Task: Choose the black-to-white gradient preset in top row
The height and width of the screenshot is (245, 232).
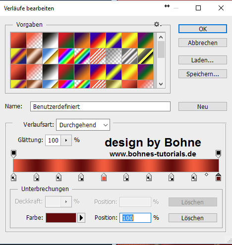Action: pyautogui.click(x=51, y=40)
